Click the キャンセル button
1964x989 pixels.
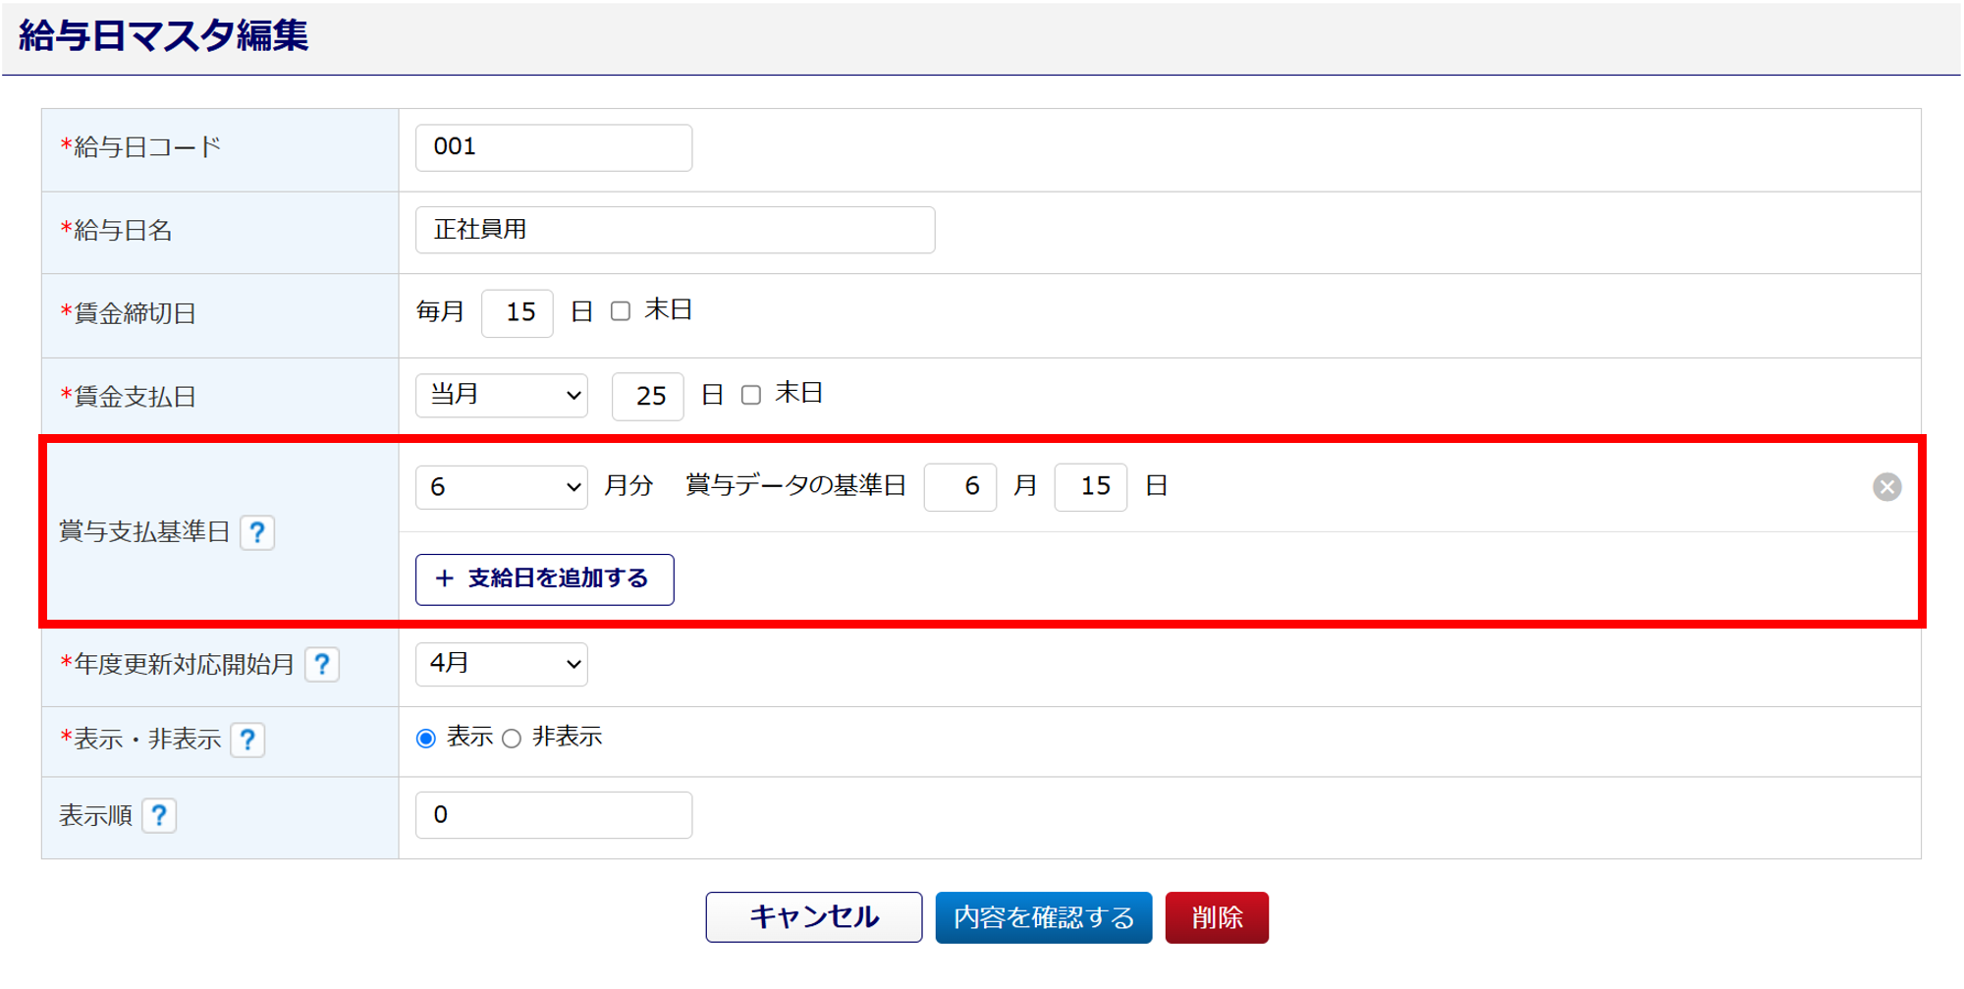coord(814,917)
